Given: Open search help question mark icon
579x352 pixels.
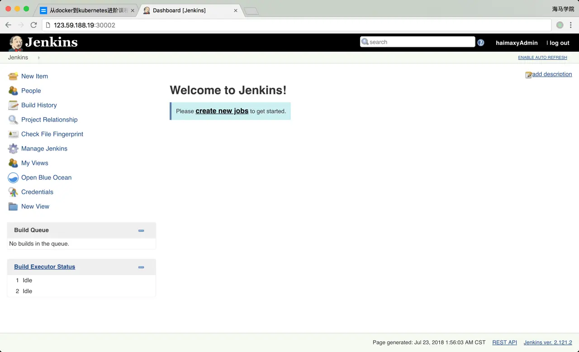Looking at the screenshot, I should 480,42.
